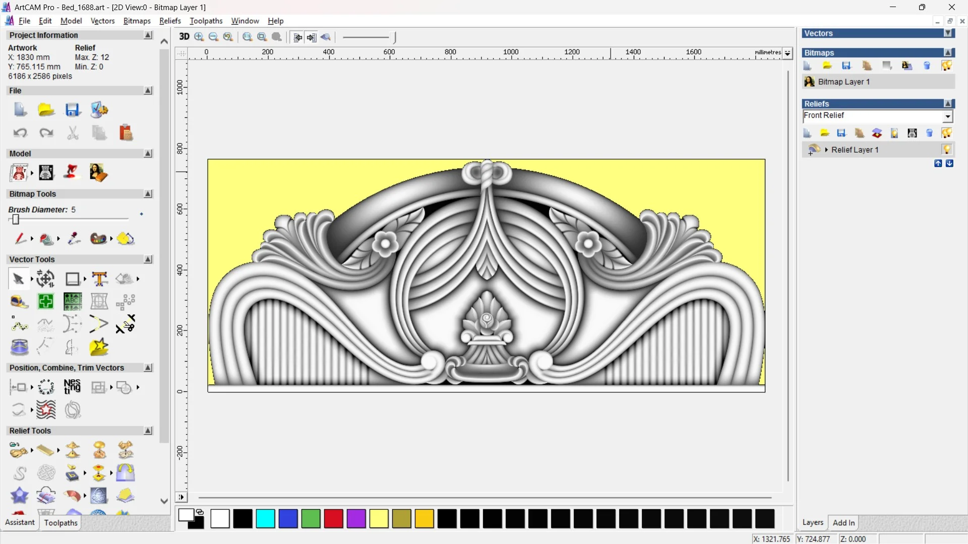Expand the Vectors panel
This screenshot has height=544, width=968.
(948, 33)
